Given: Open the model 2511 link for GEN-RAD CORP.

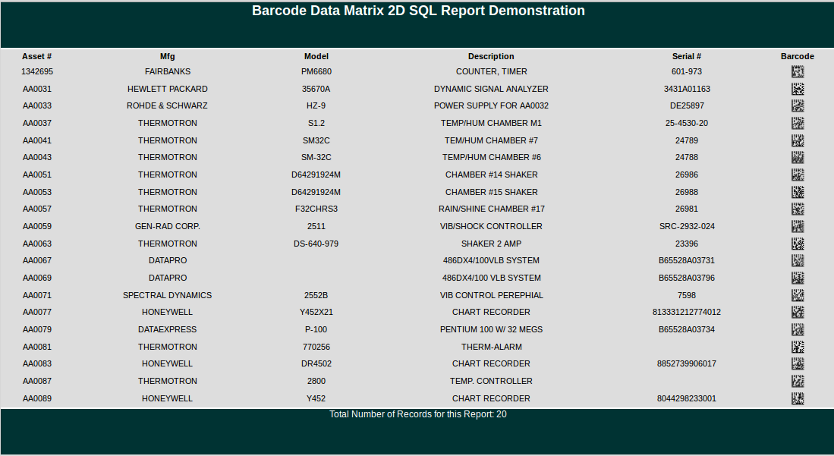Looking at the screenshot, I should click(316, 226).
